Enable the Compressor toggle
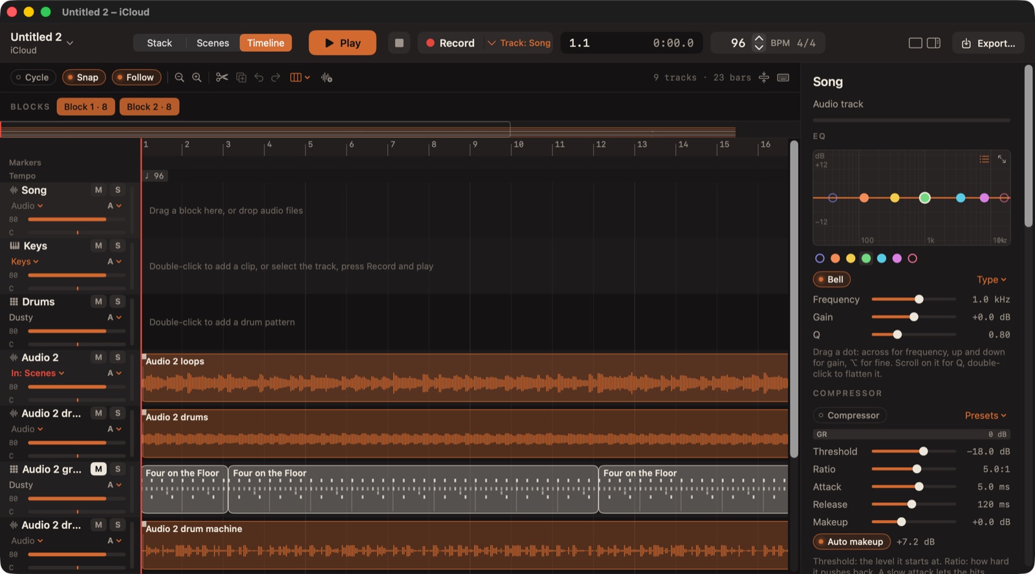The height and width of the screenshot is (574, 1035). (x=849, y=415)
